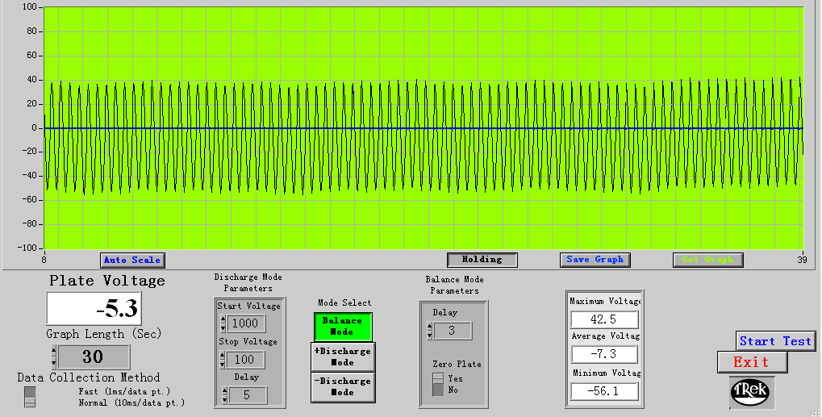822x417 pixels.
Task: Select +Discharge Mode
Action: (x=343, y=357)
